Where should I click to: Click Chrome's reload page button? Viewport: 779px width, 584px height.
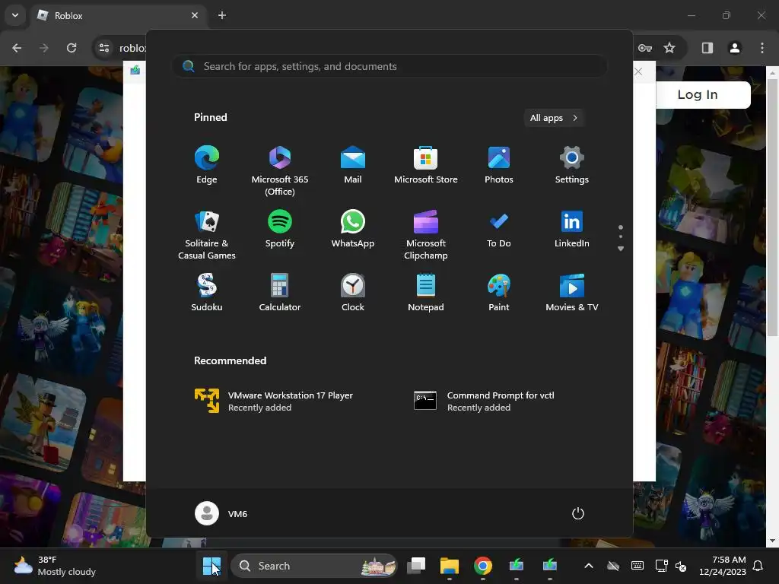[x=72, y=48]
